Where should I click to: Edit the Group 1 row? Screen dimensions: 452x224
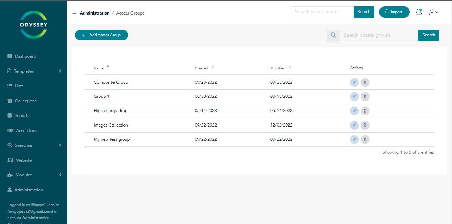click(x=354, y=96)
